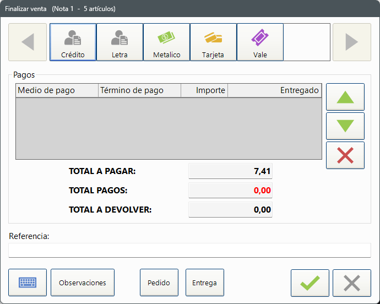Open the on-screen keyboard
Viewport: 380px width, 304px height.
click(28, 283)
